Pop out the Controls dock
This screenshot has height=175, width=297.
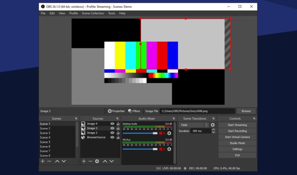click(x=254, y=119)
